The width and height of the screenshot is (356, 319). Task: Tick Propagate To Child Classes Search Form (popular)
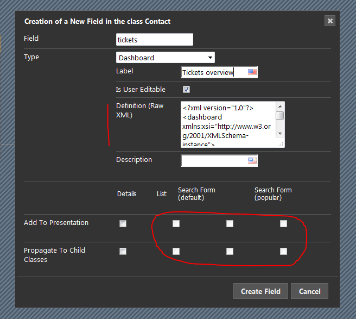point(283,251)
